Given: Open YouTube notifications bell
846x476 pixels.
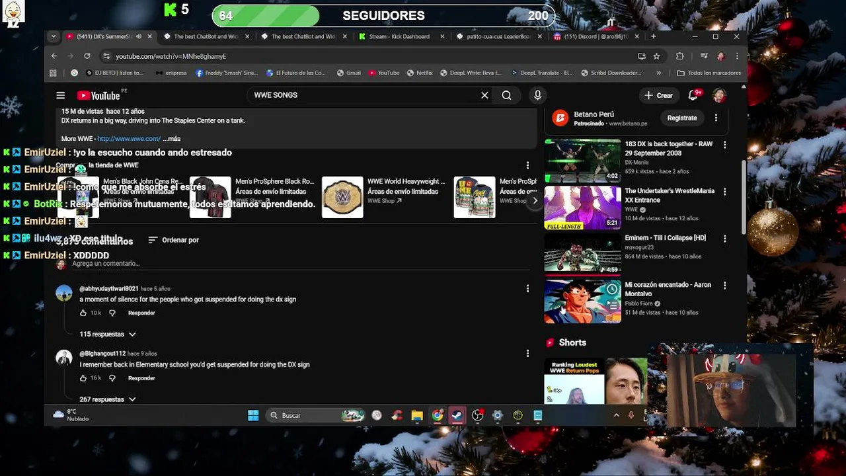Looking at the screenshot, I should [x=693, y=95].
